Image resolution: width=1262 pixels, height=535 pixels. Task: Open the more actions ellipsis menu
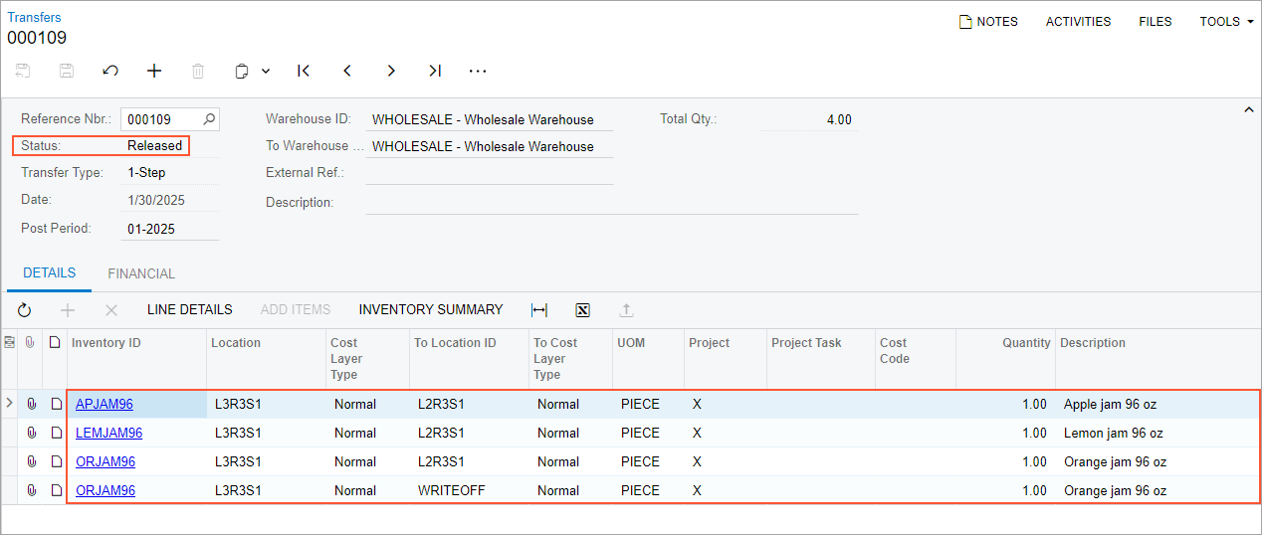pyautogui.click(x=478, y=71)
